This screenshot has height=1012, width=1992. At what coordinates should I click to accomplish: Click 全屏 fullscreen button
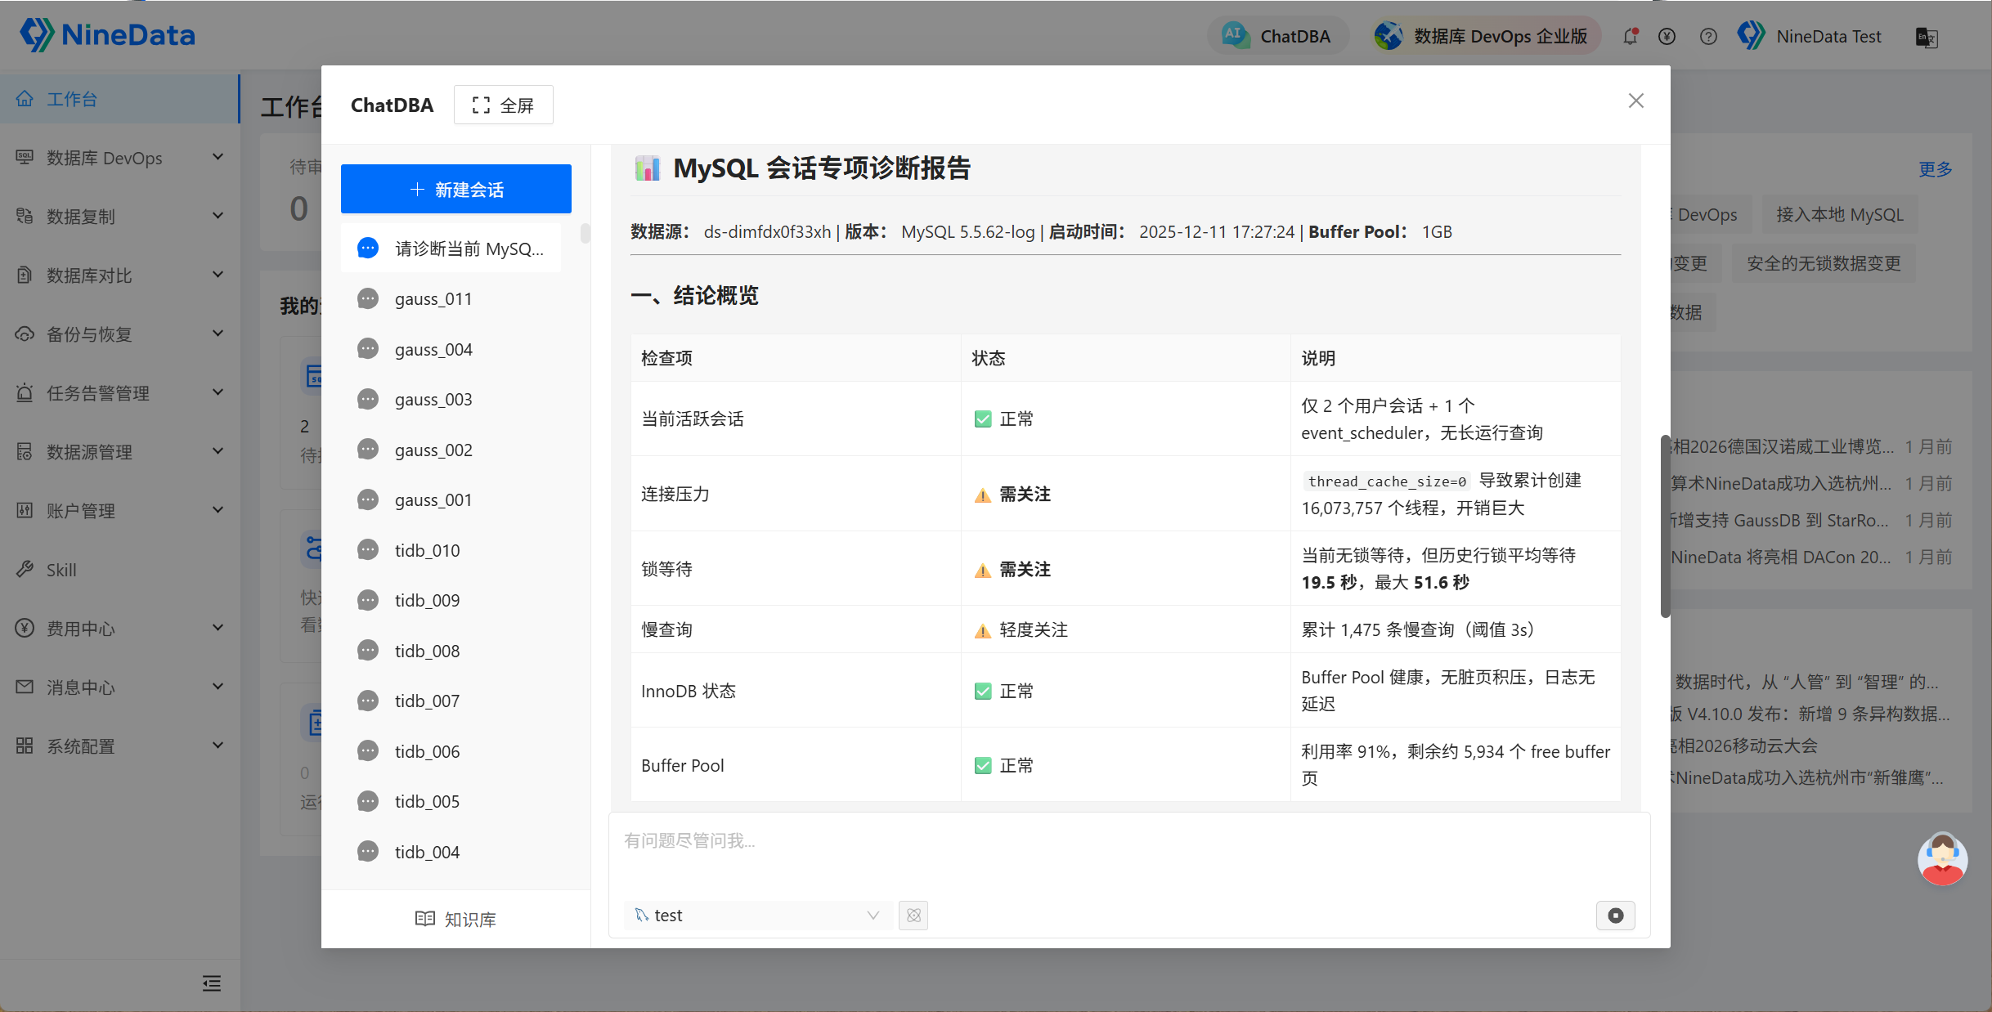pos(504,105)
